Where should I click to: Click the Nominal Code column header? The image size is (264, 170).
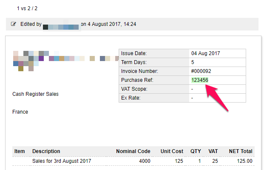coord(133,151)
